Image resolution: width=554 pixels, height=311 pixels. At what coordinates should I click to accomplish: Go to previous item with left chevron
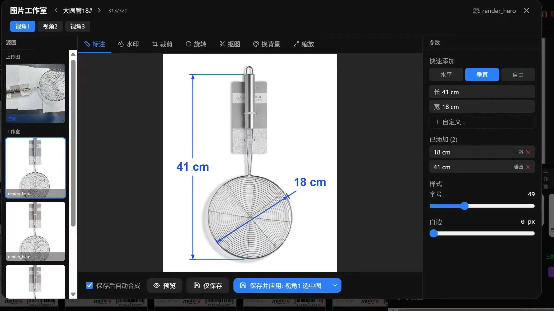[56, 10]
